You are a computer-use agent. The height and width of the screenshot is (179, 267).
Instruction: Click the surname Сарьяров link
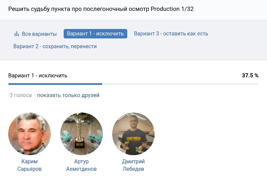tap(29, 169)
